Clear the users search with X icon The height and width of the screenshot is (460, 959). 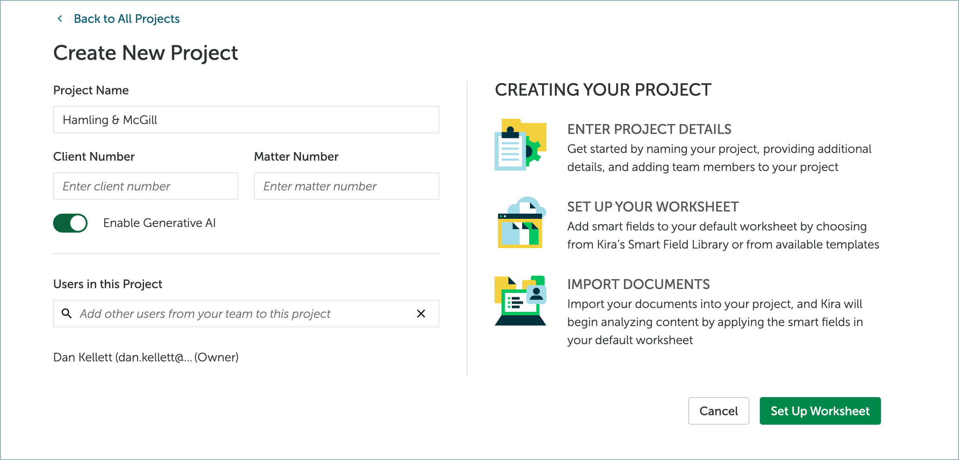tap(421, 314)
